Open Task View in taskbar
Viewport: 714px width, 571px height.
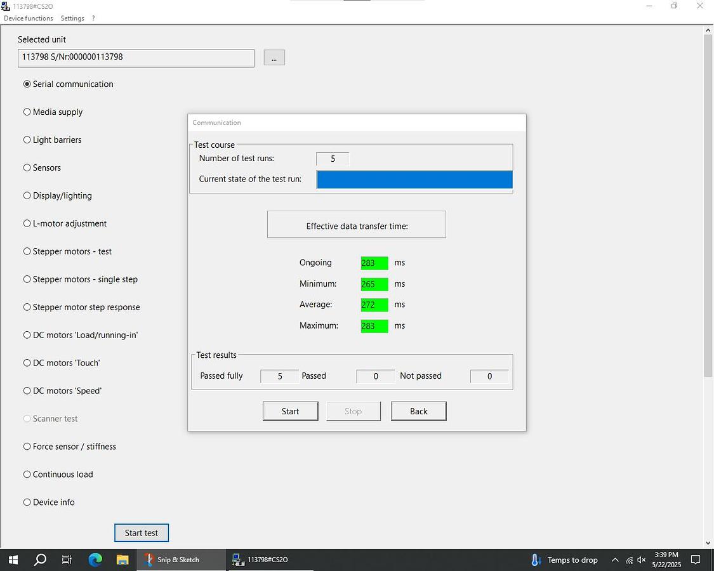67,560
